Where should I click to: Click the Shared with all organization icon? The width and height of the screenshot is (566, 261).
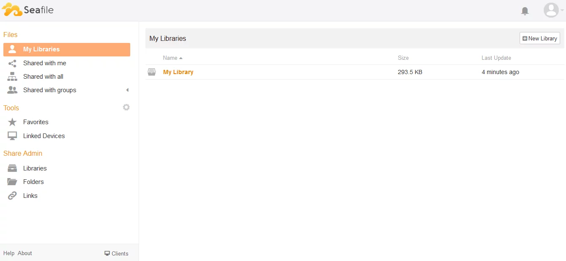12,77
